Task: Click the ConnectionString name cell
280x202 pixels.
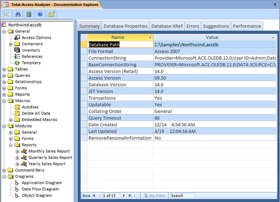Action: click(120, 58)
